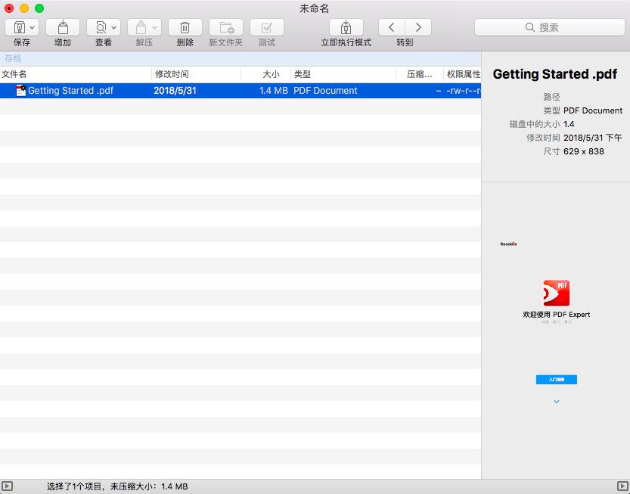
Task: Sort by the 修改时间 column header
Action: pos(172,74)
